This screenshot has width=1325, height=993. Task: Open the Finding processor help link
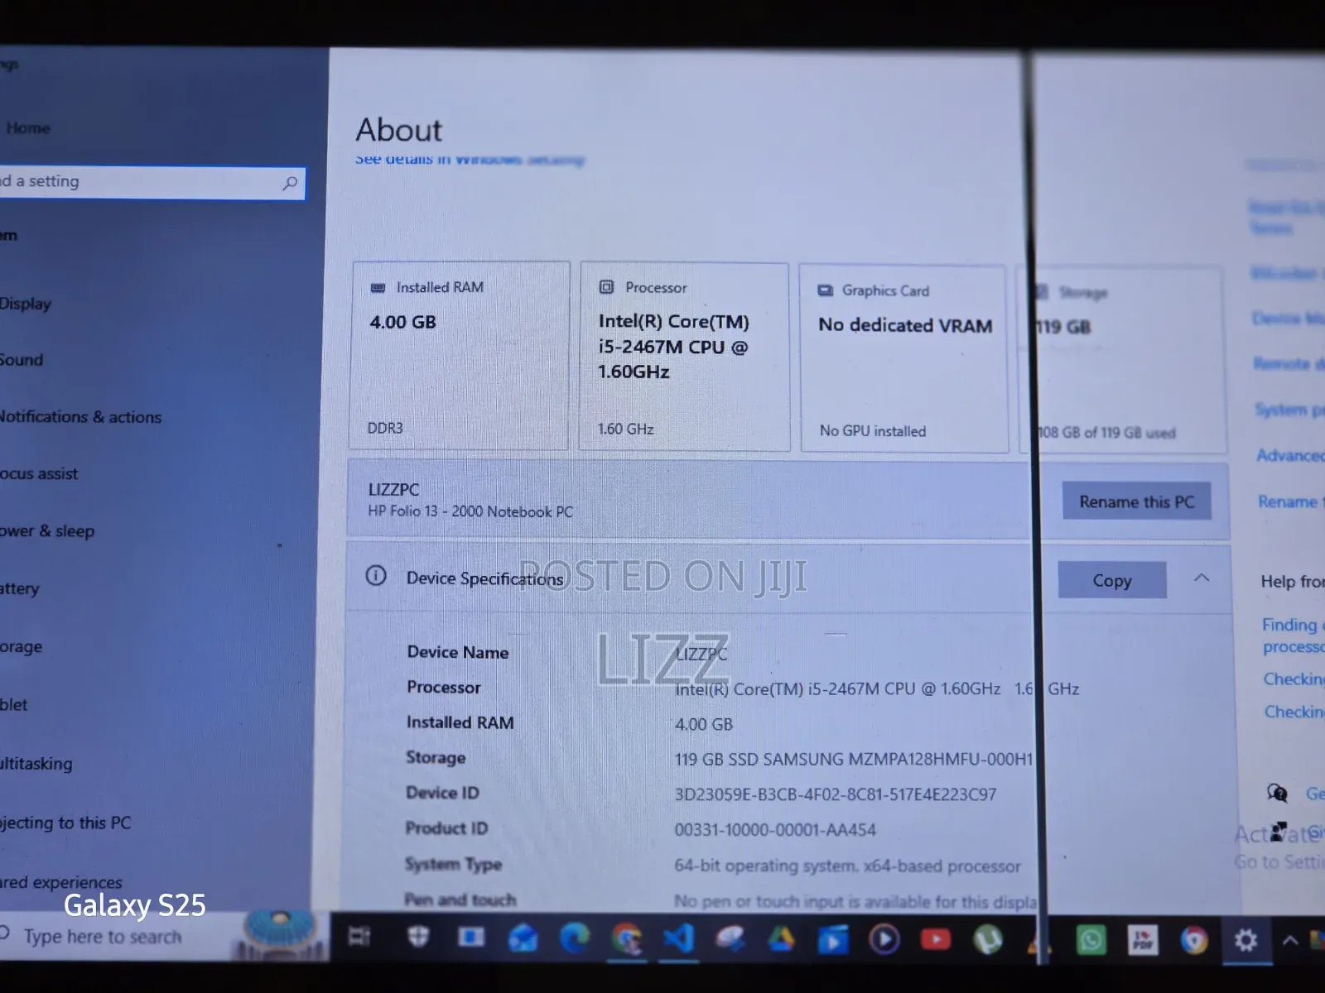1293,636
